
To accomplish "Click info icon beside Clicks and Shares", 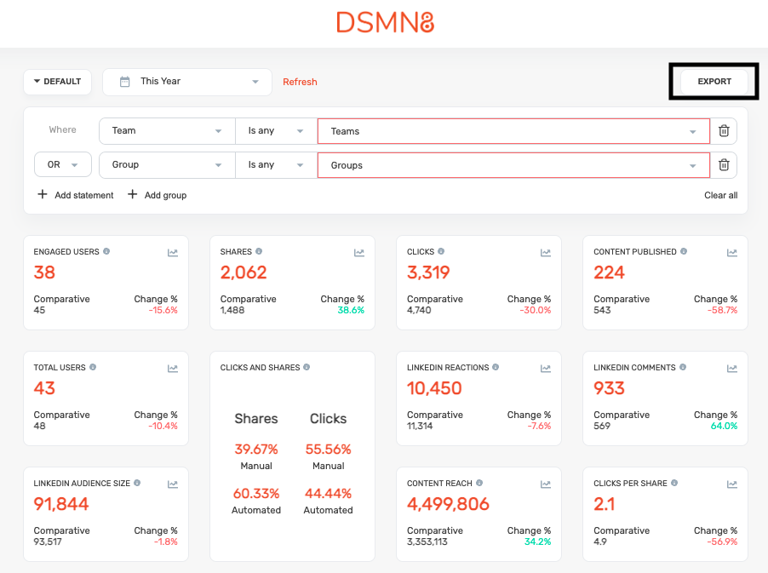I will (x=307, y=368).
